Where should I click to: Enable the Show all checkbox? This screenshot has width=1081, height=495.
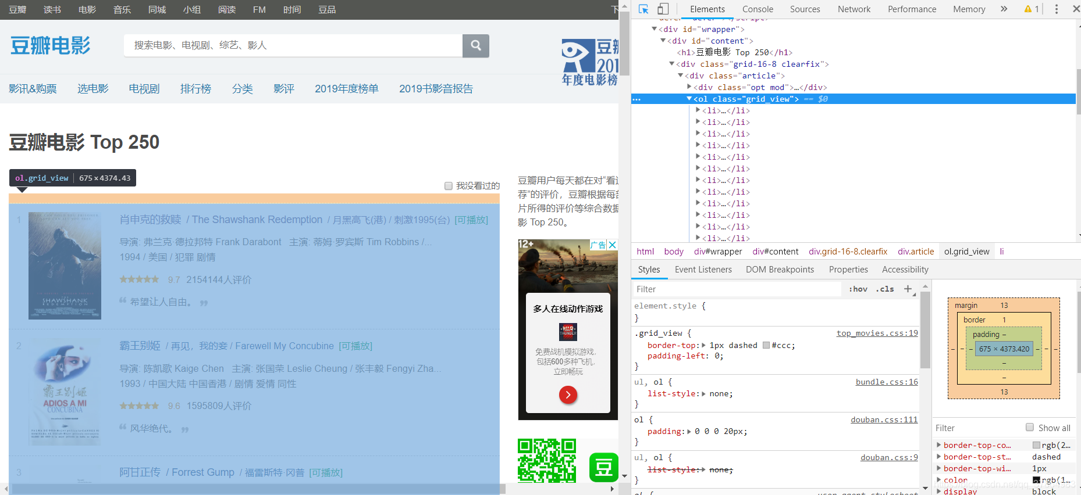pos(1030,427)
